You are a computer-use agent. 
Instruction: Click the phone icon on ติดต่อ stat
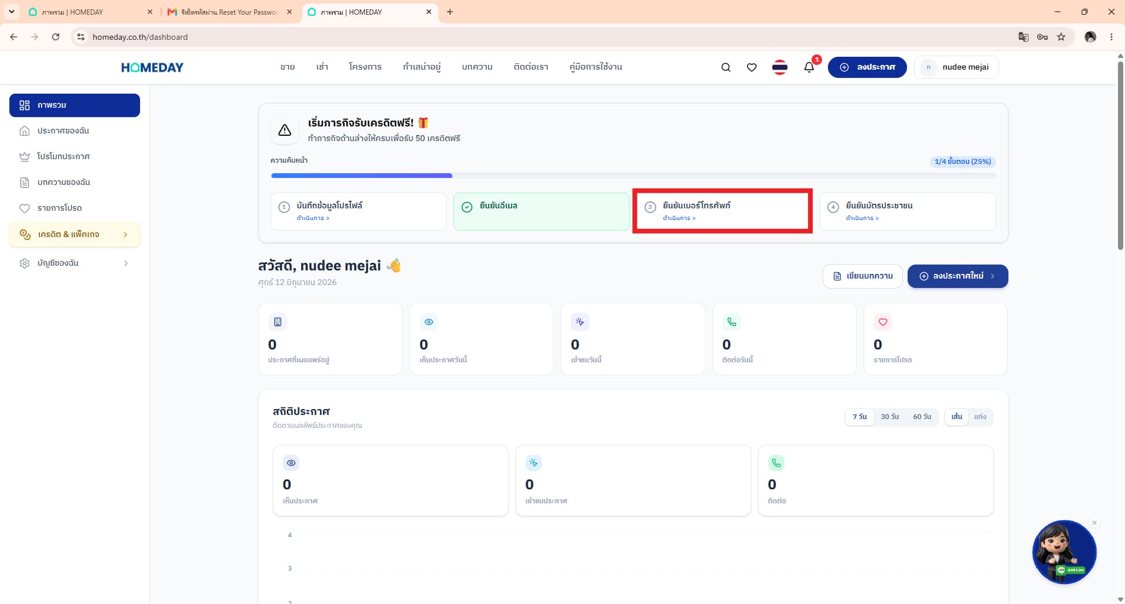click(x=776, y=463)
